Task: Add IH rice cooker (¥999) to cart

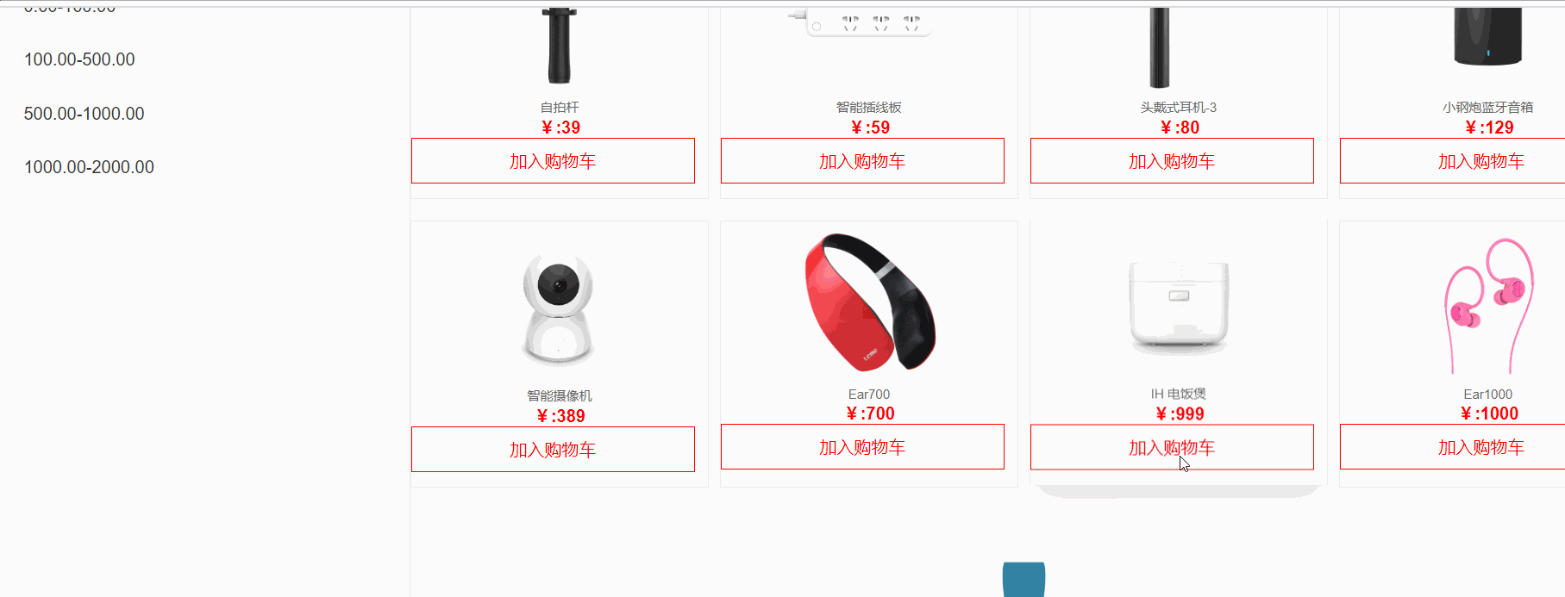Action: 1172,447
